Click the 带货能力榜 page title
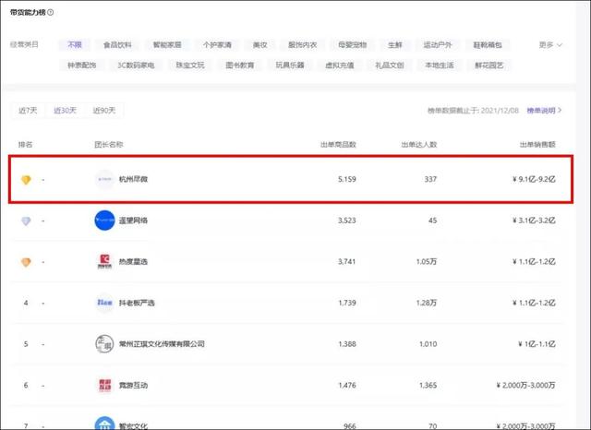The width and height of the screenshot is (591, 430). point(28,12)
